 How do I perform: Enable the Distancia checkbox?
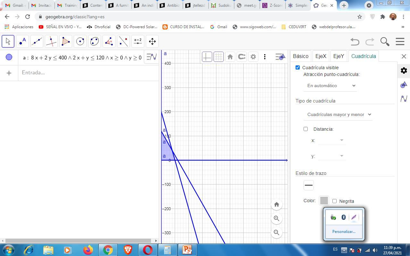(x=306, y=129)
